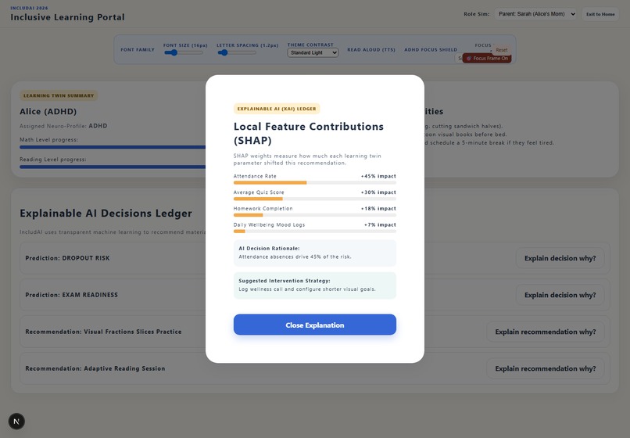Click the Average Quiz Score impact bar

point(314,199)
